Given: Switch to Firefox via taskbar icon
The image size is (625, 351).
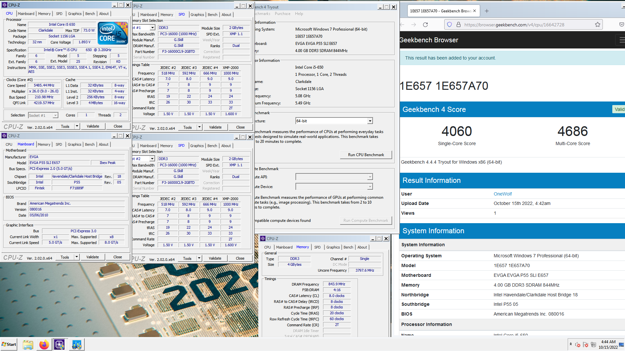Looking at the screenshot, I should point(44,345).
